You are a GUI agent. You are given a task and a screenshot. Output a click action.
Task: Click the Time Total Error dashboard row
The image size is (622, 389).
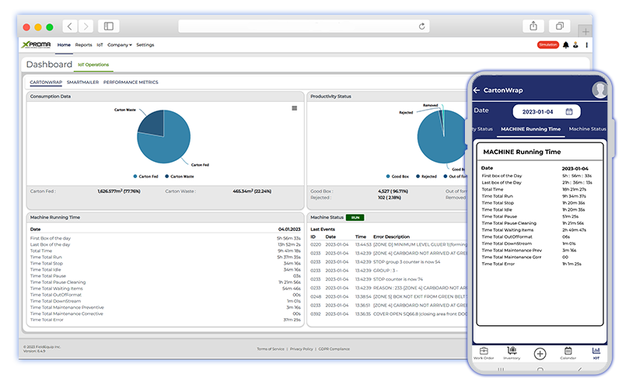click(x=165, y=320)
